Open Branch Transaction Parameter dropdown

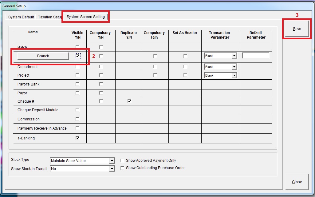coord(234,56)
